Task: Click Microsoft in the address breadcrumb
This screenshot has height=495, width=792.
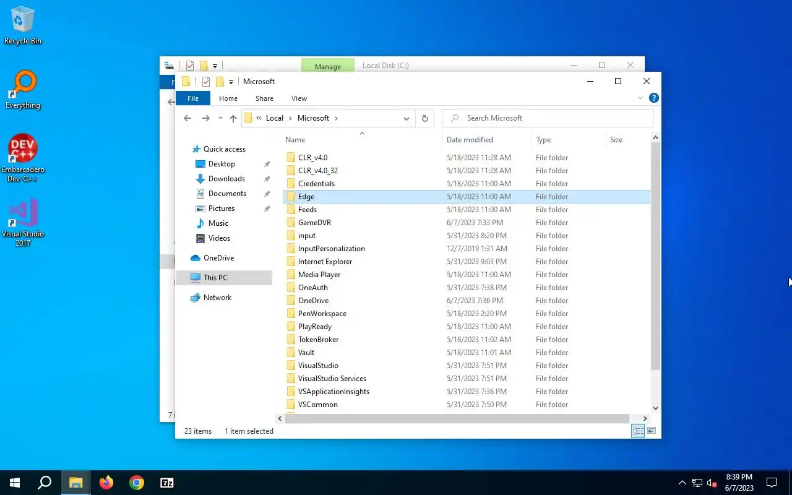Action: 313,118
